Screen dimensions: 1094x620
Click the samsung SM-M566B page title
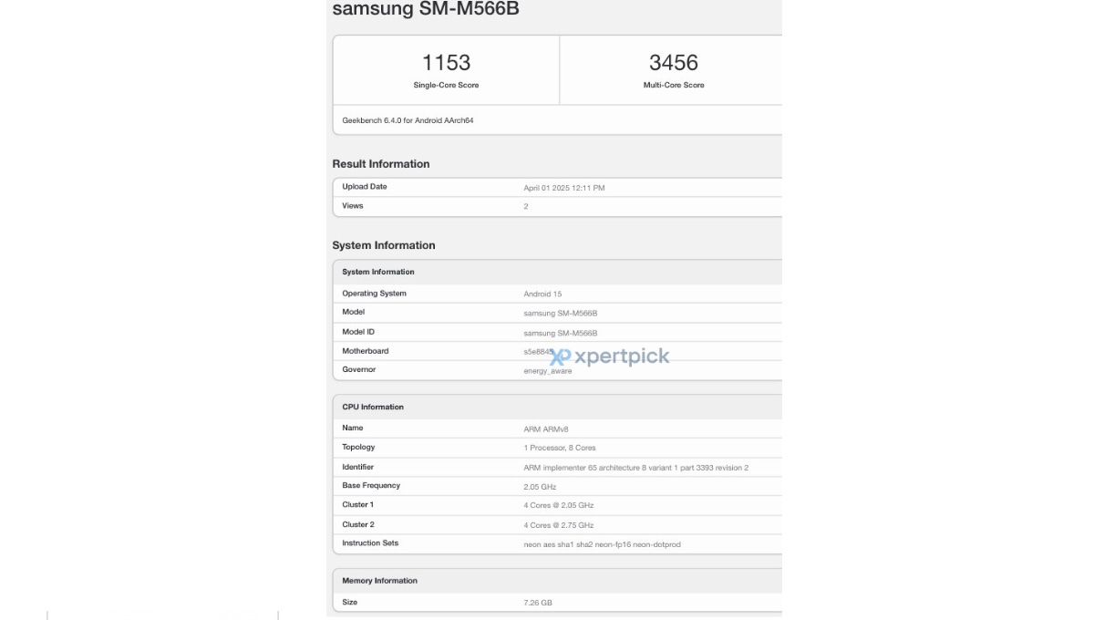426,9
